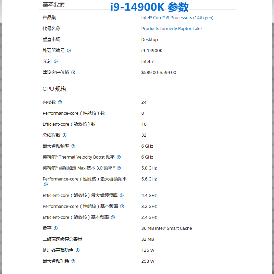Click the Efficient-core（能效核）数 label

click(69, 124)
